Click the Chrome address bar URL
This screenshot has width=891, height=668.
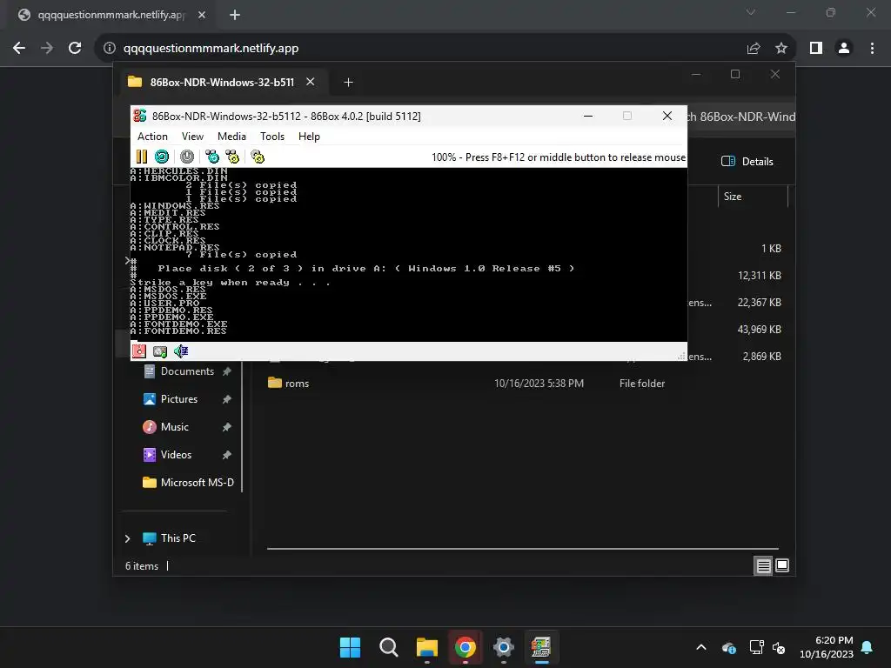click(211, 49)
